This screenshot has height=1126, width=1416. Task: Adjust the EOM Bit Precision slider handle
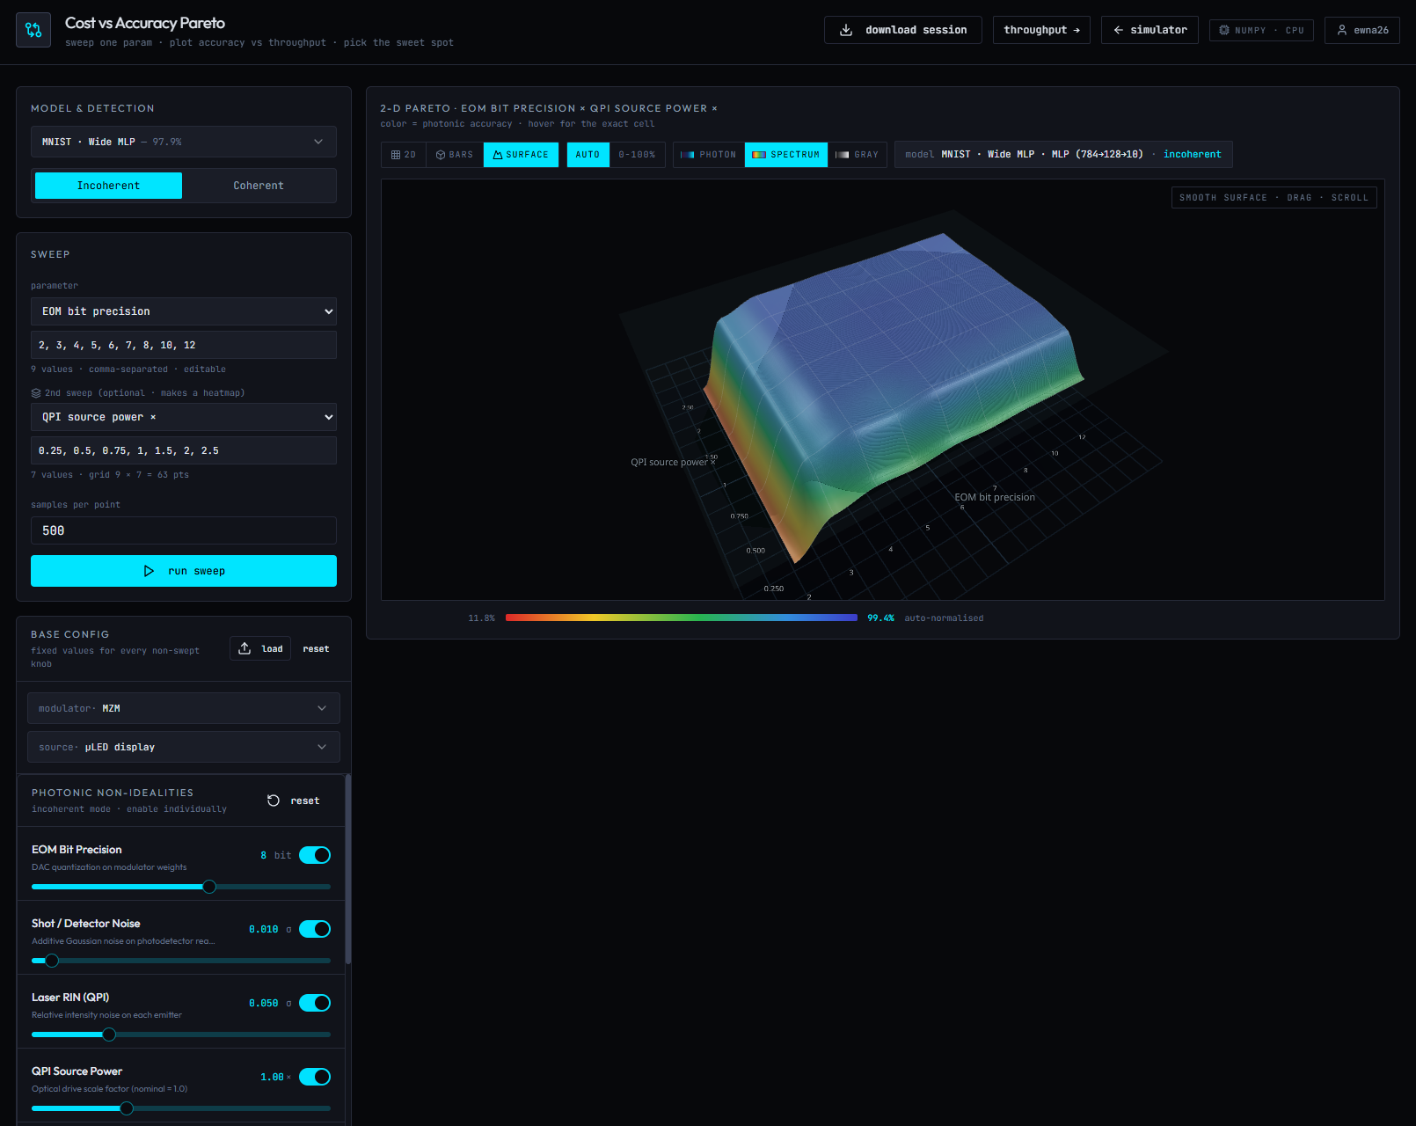click(209, 887)
